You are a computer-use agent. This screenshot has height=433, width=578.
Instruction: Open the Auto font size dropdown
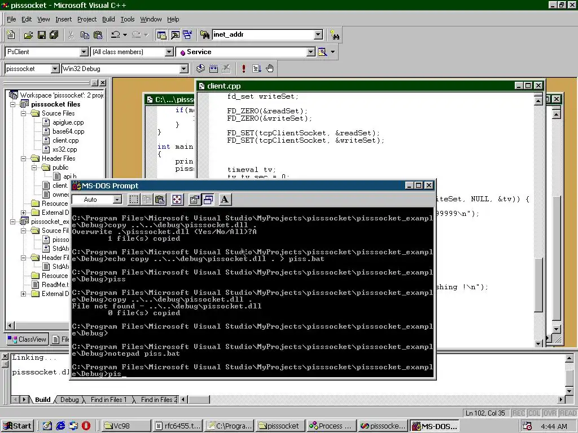point(117,200)
